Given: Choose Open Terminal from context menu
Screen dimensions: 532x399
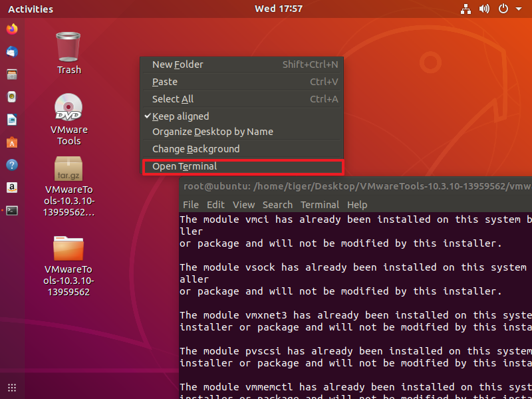Looking at the screenshot, I should click(242, 166).
